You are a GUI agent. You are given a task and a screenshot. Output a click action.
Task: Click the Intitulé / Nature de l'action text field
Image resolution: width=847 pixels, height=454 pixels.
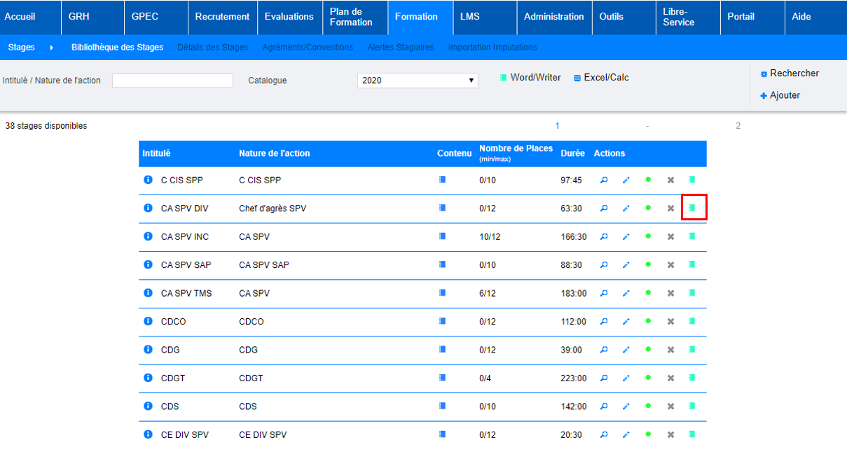pyautogui.click(x=172, y=80)
